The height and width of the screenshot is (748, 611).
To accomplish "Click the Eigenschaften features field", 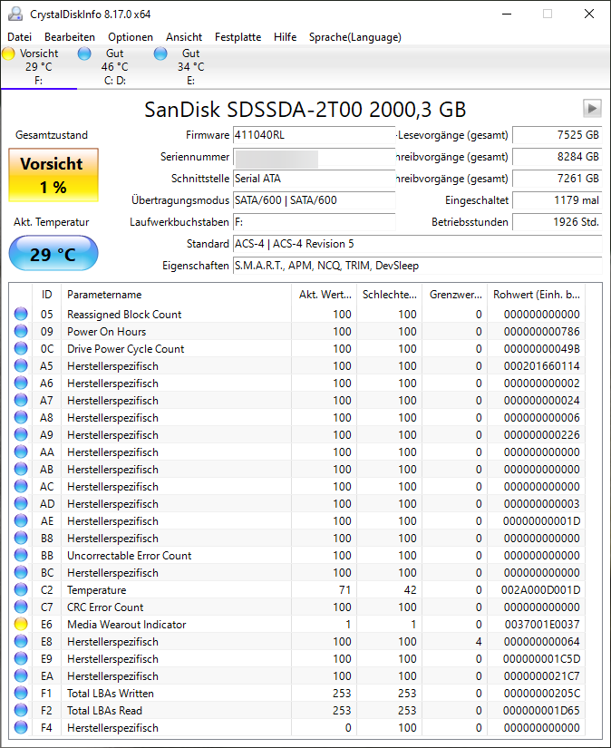I will 418,266.
